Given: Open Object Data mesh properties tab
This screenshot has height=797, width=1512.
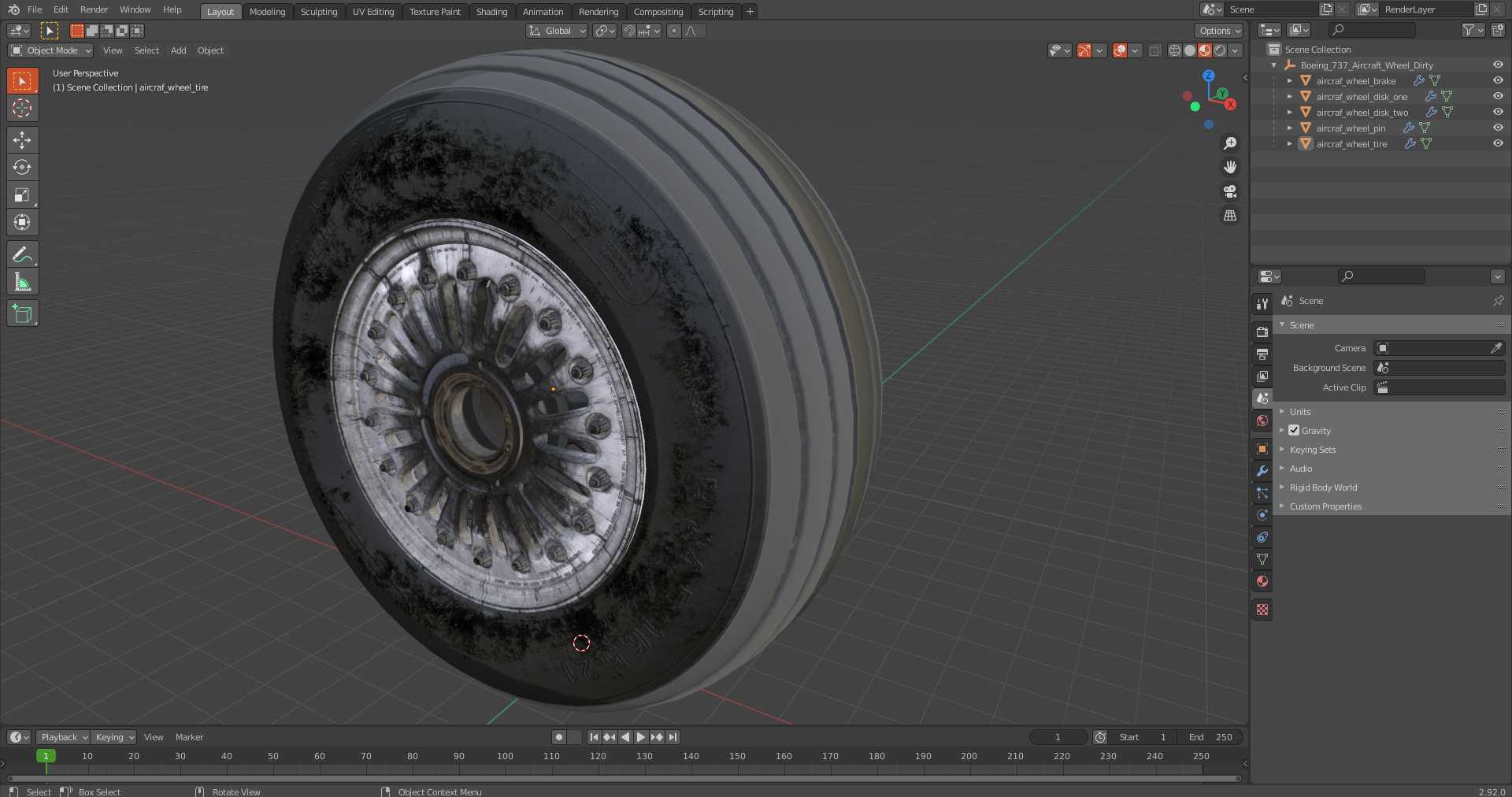Looking at the screenshot, I should [x=1262, y=559].
